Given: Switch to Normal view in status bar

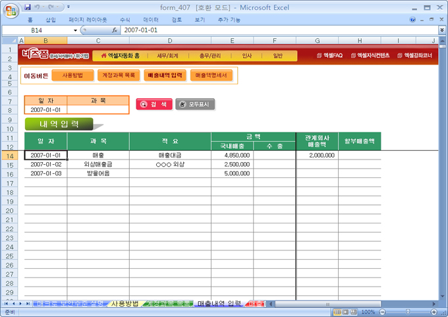Looking at the screenshot, I should [337, 312].
